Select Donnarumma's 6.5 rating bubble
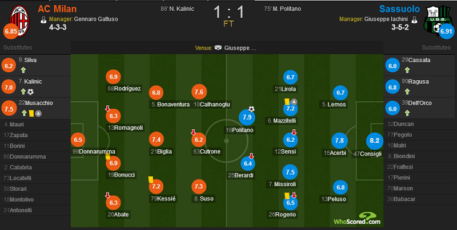The width and height of the screenshot is (457, 230). point(78,139)
